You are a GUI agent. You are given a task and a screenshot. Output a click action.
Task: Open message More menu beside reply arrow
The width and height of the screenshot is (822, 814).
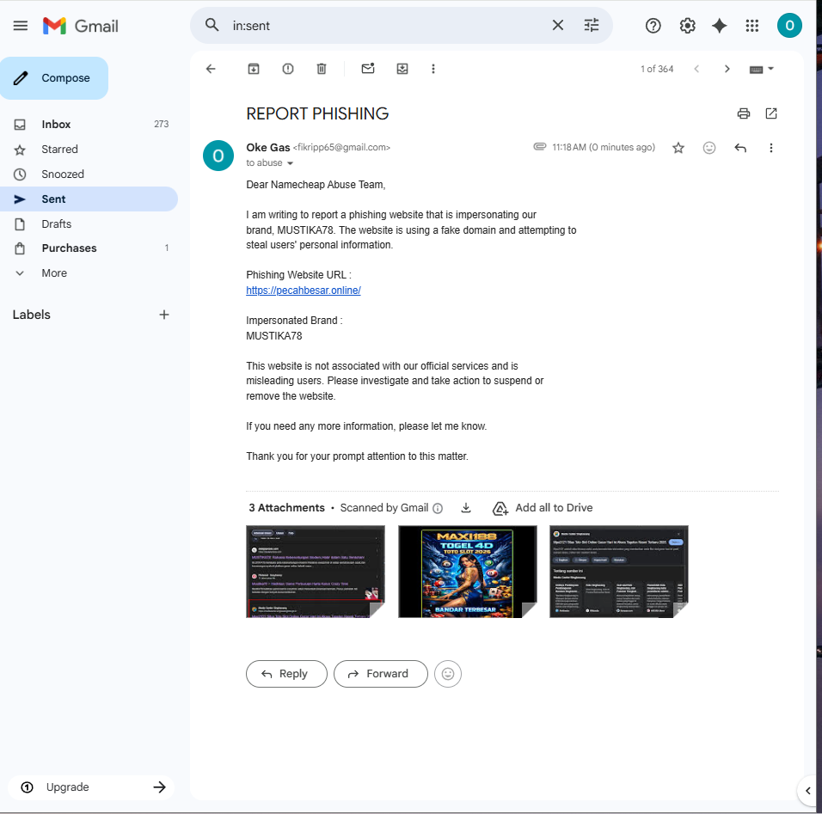[770, 148]
